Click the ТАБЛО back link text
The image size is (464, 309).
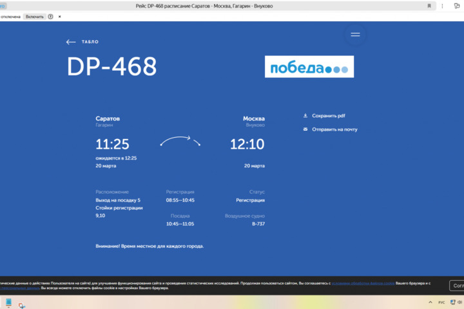tap(90, 42)
